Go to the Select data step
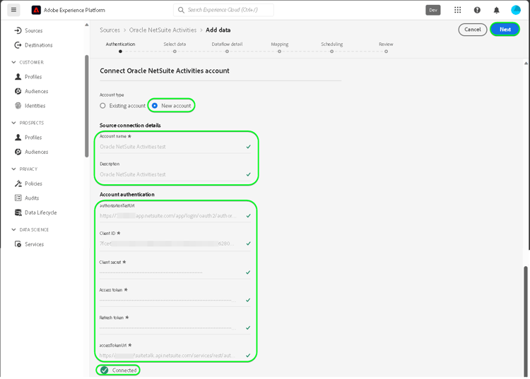 pos(175,47)
